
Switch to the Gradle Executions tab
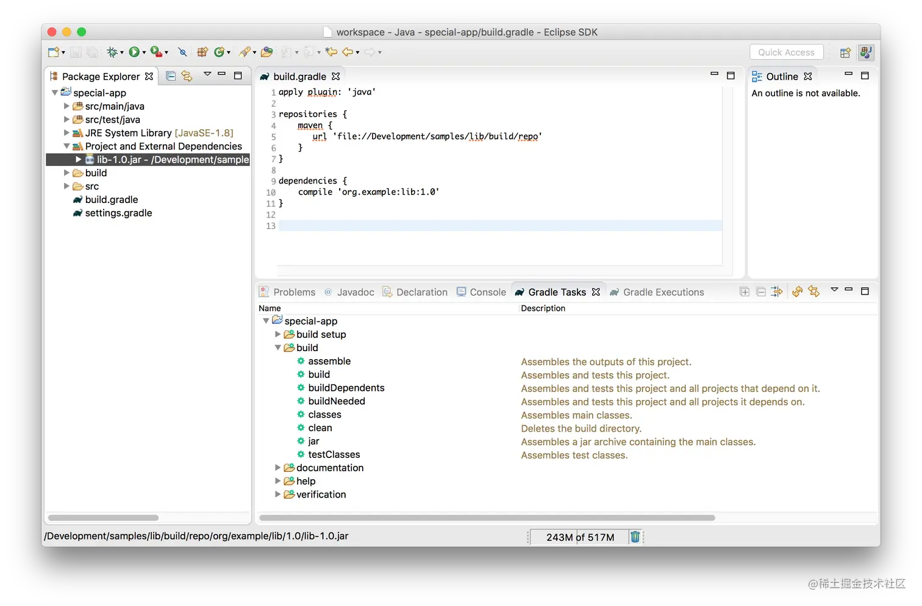pyautogui.click(x=657, y=292)
